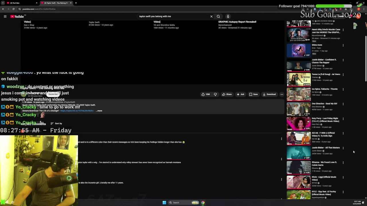Clear the search box text
The image size is (367, 206).
click(x=211, y=16)
